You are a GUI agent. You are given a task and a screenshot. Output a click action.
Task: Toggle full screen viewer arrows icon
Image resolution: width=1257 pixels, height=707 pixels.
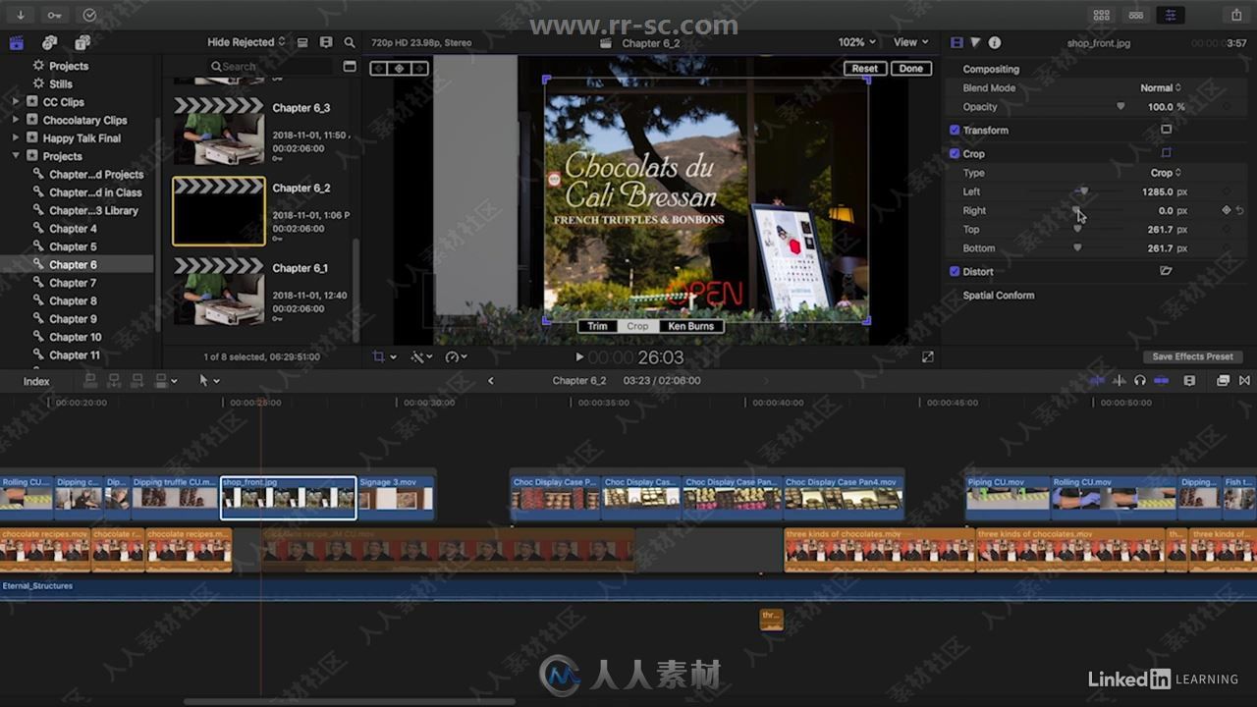point(928,357)
